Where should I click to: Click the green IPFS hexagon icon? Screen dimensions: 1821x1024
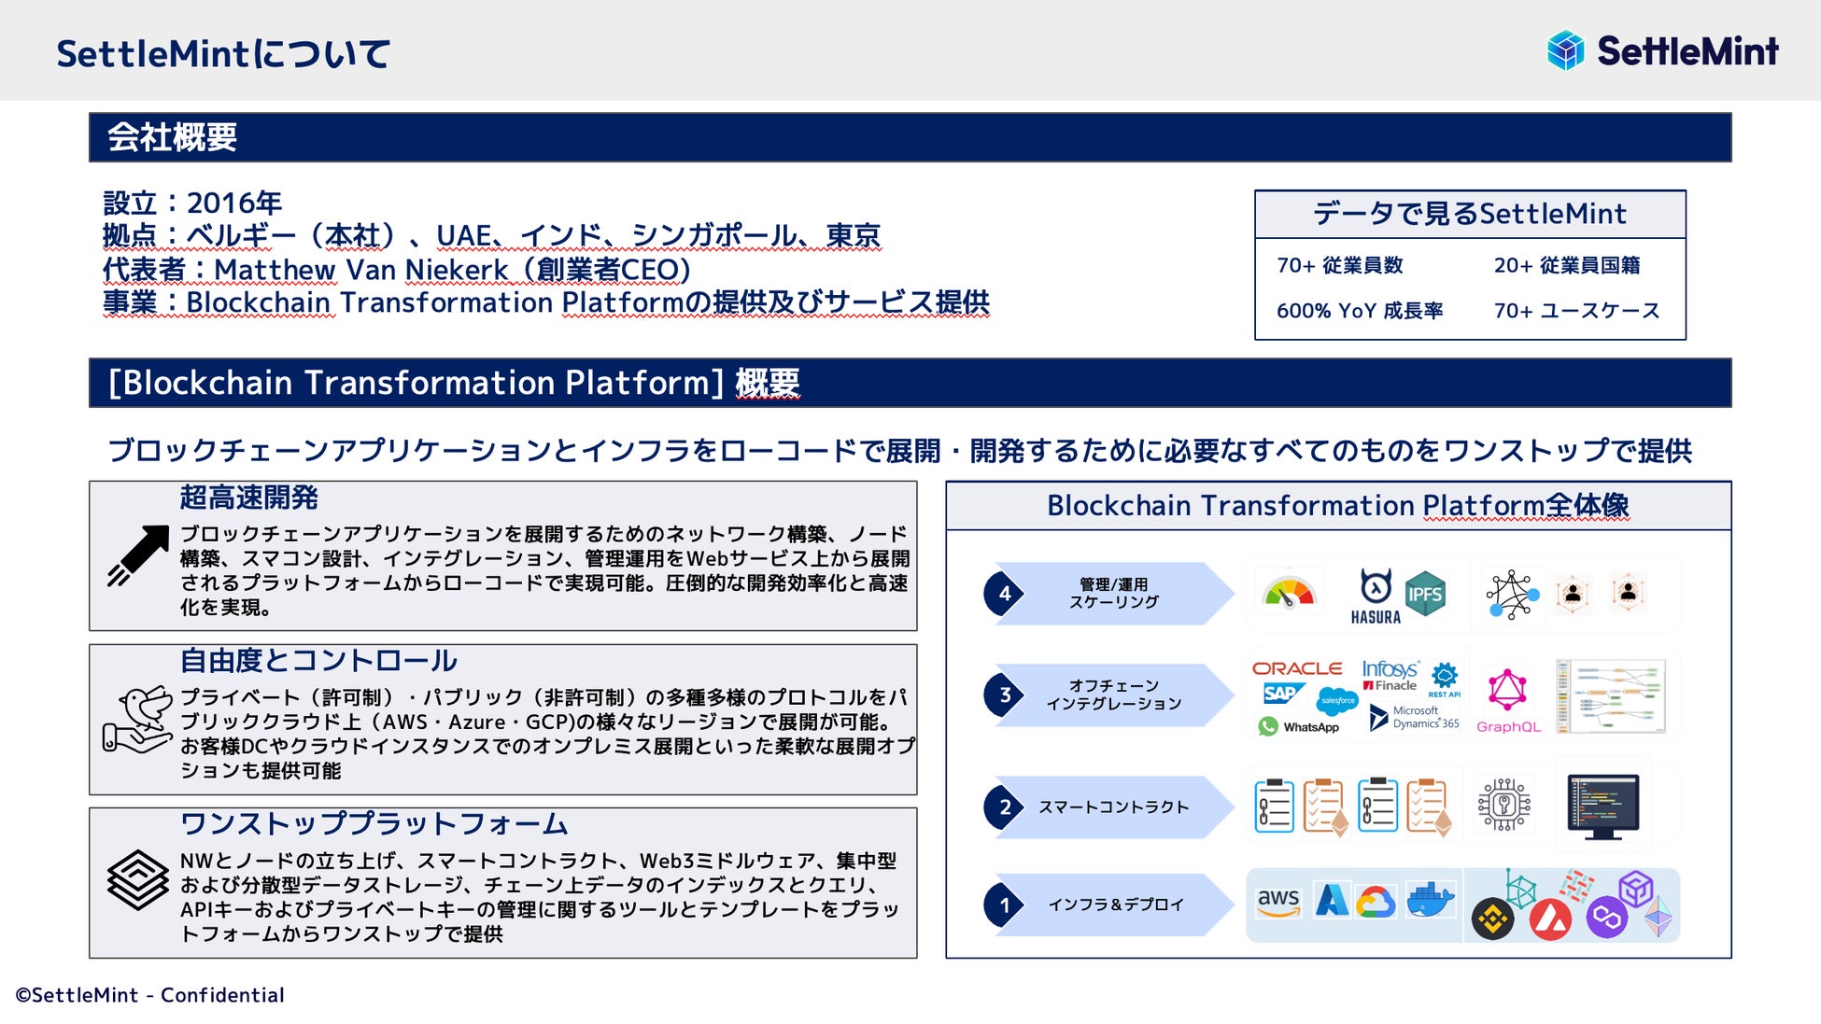(1425, 594)
